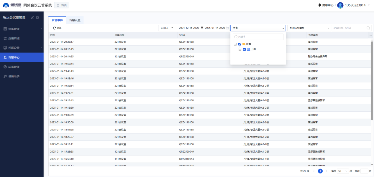
Task: Click the 应用商城 grid icon in sidebar
Action: pyautogui.click(x=5, y=38)
